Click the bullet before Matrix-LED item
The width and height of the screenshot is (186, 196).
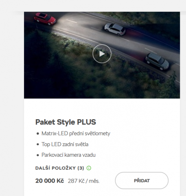[38, 134]
